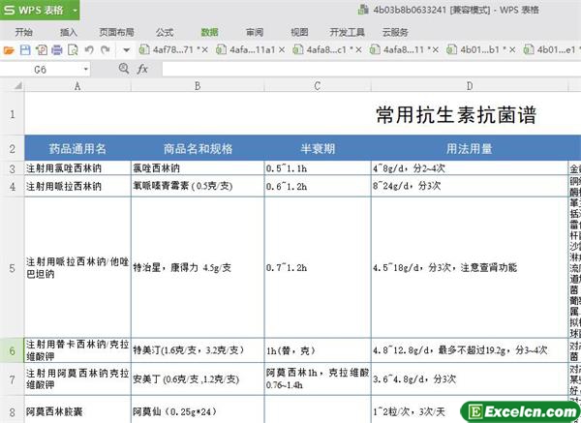The height and width of the screenshot is (423, 581).
Task: Open the 开始 ribbon tab
Action: click(23, 32)
